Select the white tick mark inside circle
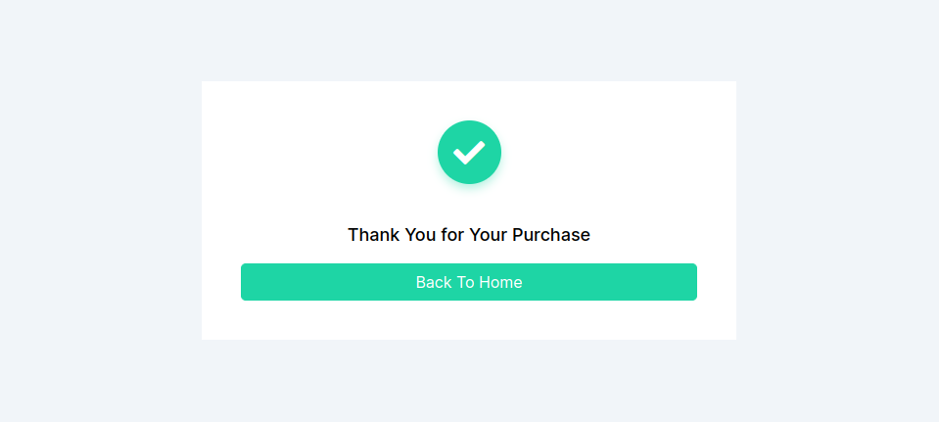 click(469, 153)
